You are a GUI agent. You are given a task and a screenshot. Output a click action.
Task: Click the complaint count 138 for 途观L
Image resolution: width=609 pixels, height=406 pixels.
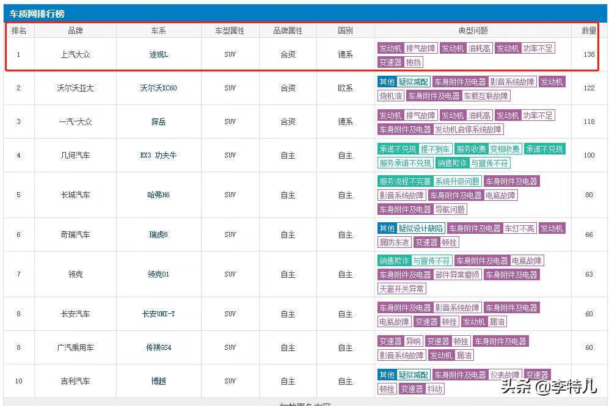(589, 54)
